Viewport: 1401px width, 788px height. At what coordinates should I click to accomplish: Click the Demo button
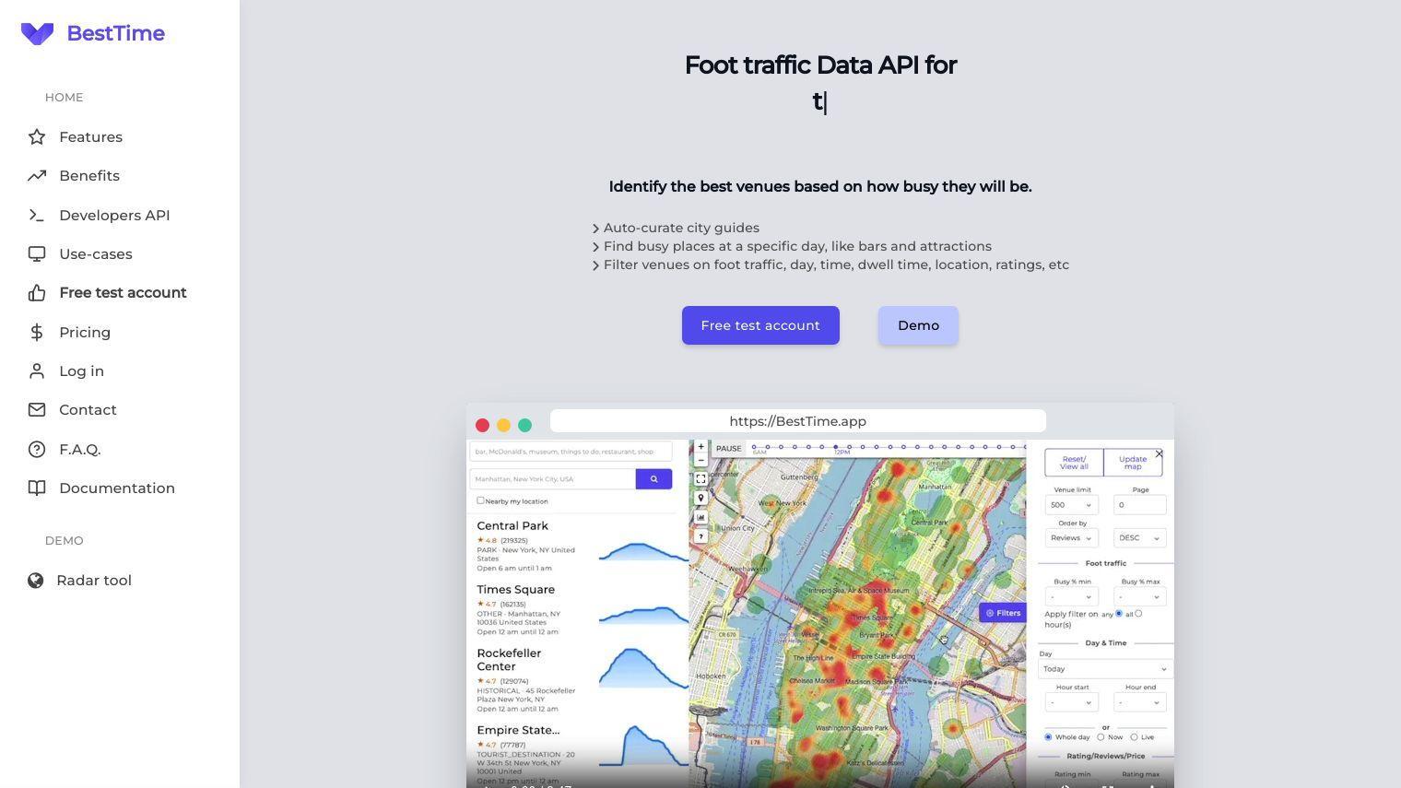[x=918, y=325]
